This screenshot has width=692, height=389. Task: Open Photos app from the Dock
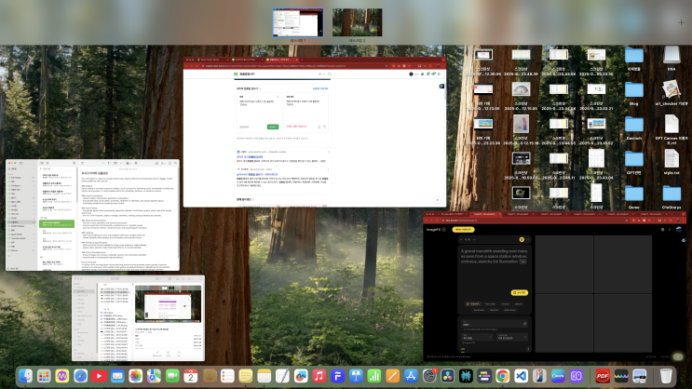click(x=135, y=376)
